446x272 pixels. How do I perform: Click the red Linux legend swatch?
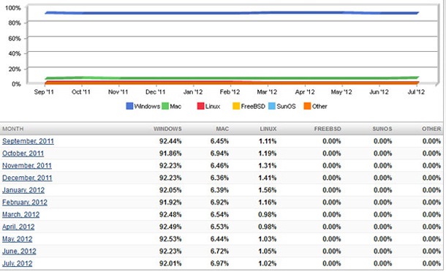tap(200, 106)
